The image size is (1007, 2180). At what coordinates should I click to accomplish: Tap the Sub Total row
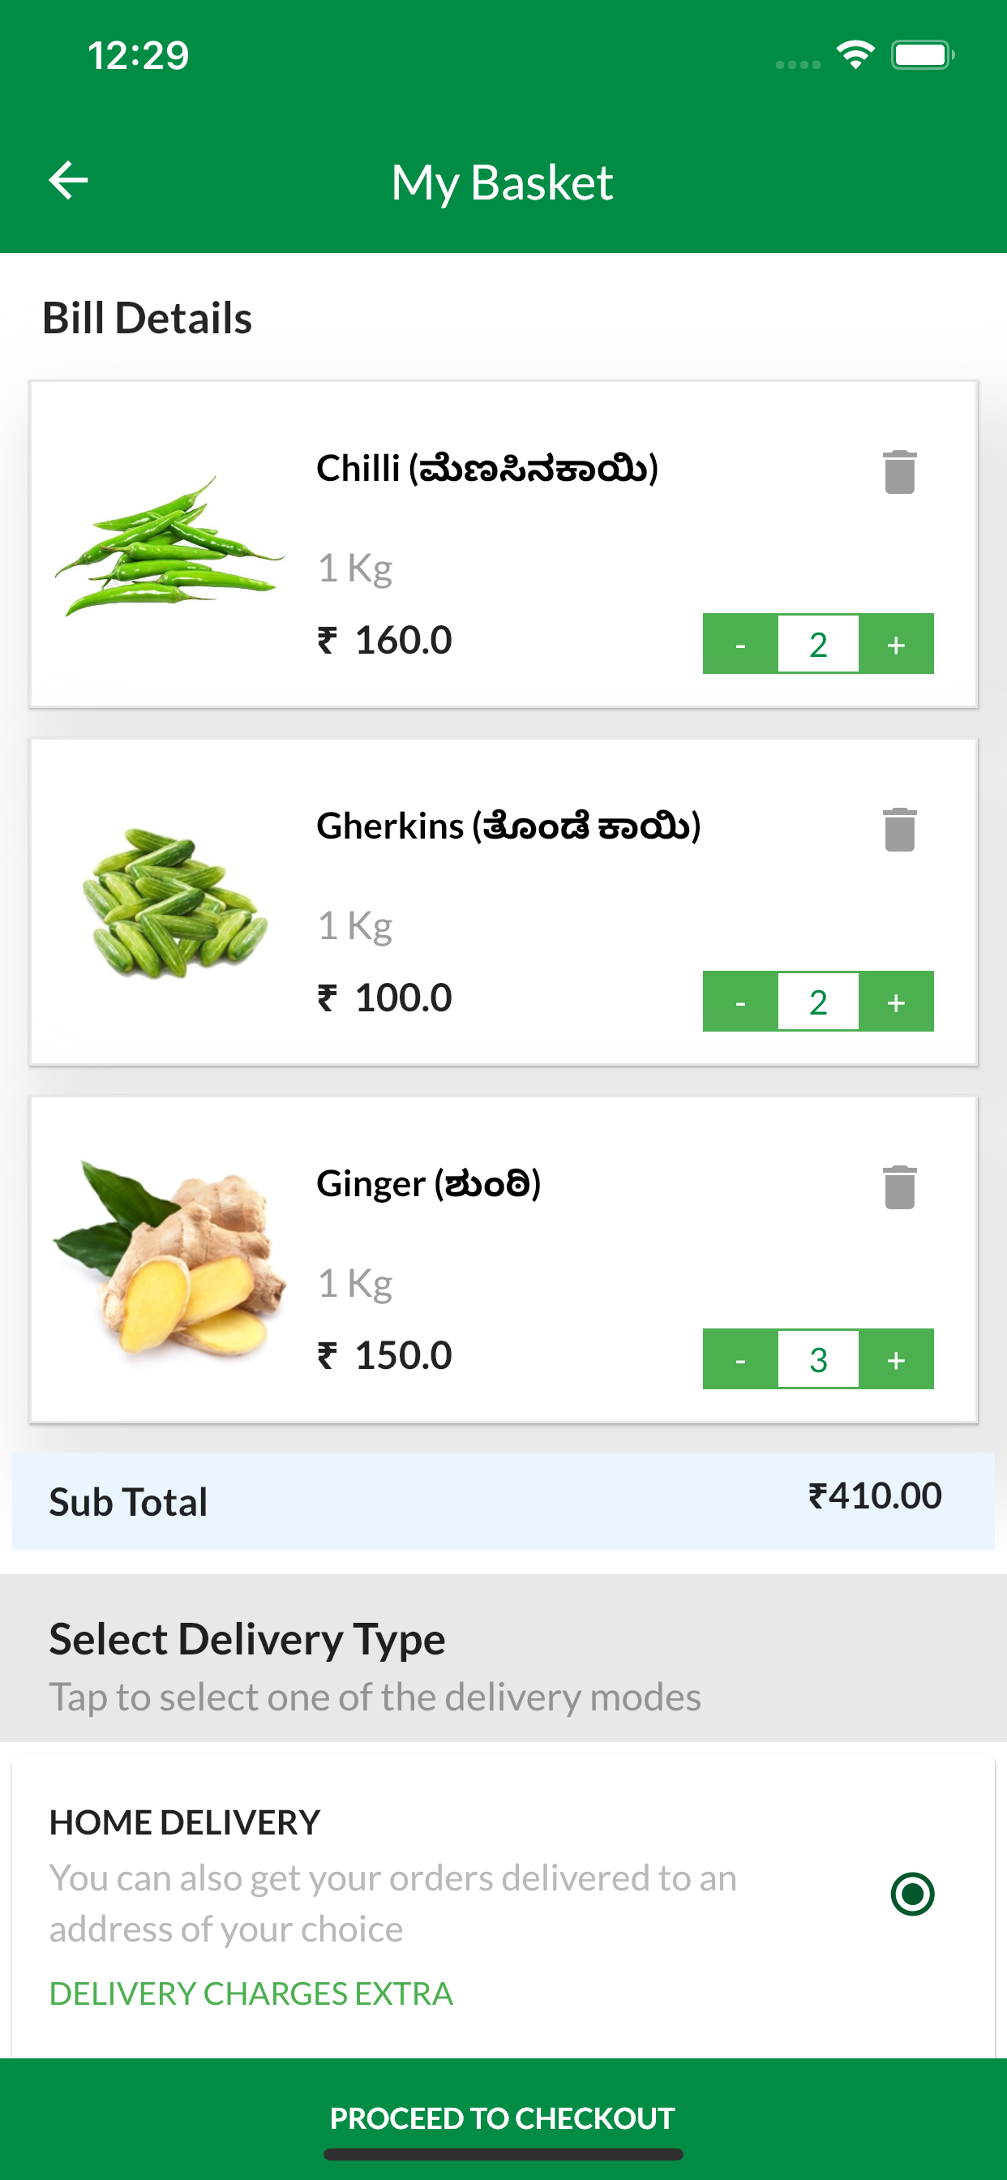coord(504,1501)
